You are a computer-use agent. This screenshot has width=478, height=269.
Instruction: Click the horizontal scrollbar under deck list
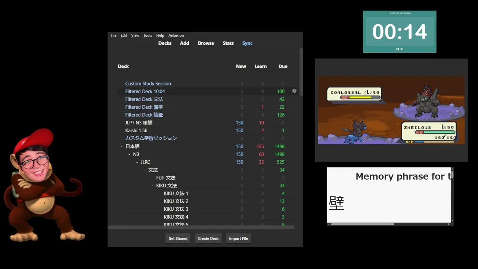coord(201,227)
